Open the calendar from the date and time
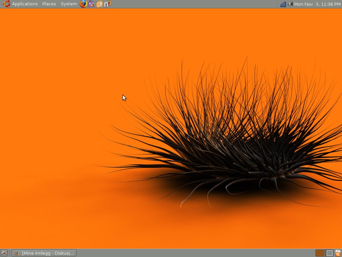The width and height of the screenshot is (342, 257). pyautogui.click(x=317, y=4)
